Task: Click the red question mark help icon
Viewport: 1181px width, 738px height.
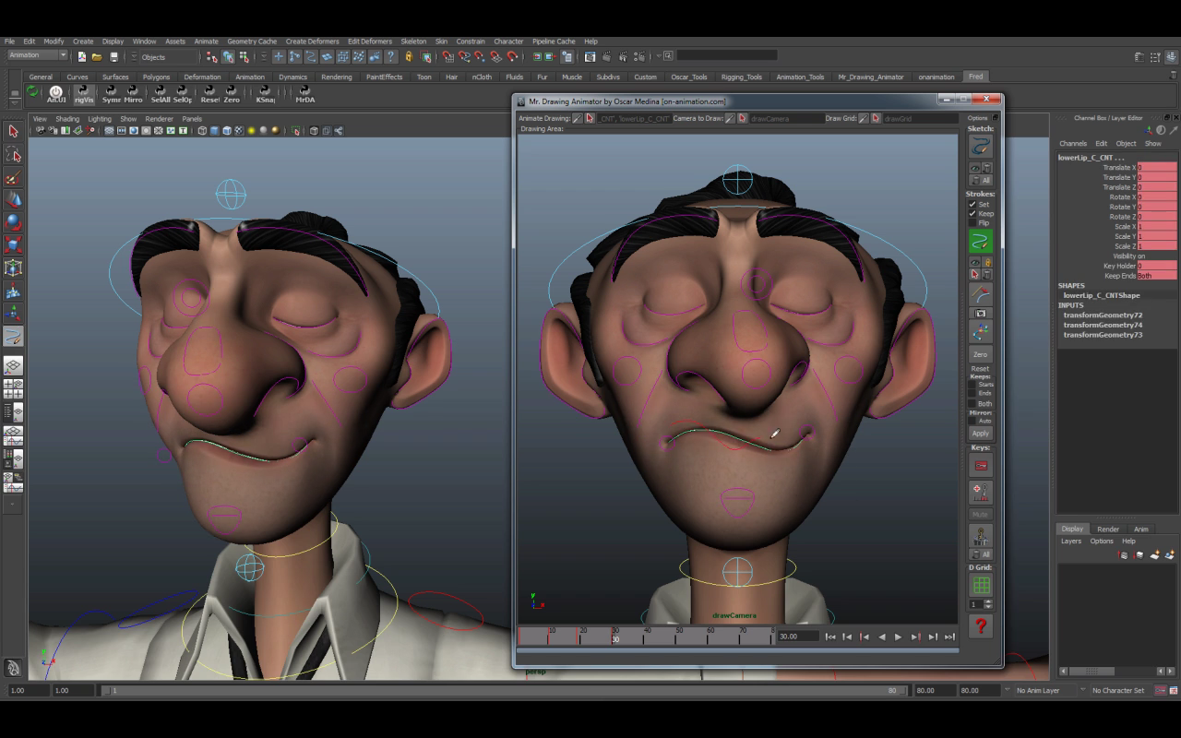Action: pos(980,626)
